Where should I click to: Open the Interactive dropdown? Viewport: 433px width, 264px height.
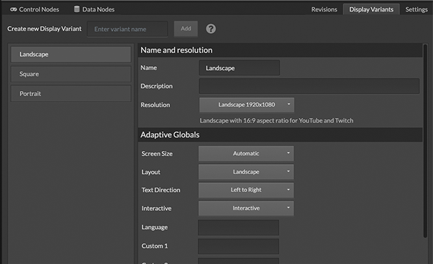click(246, 208)
